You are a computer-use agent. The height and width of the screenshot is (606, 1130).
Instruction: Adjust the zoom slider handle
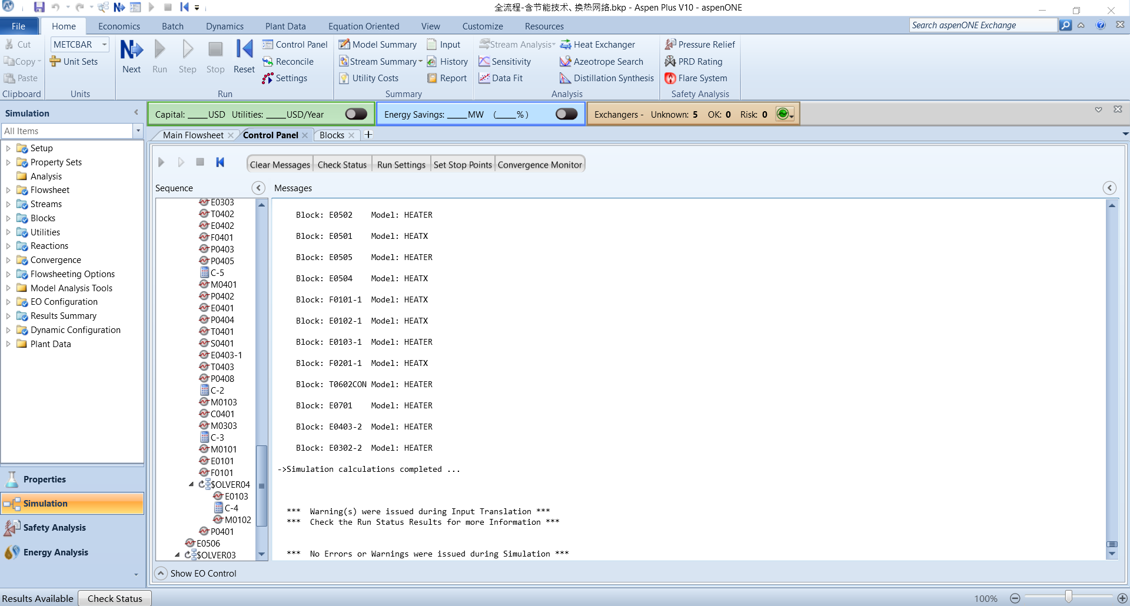(1068, 597)
